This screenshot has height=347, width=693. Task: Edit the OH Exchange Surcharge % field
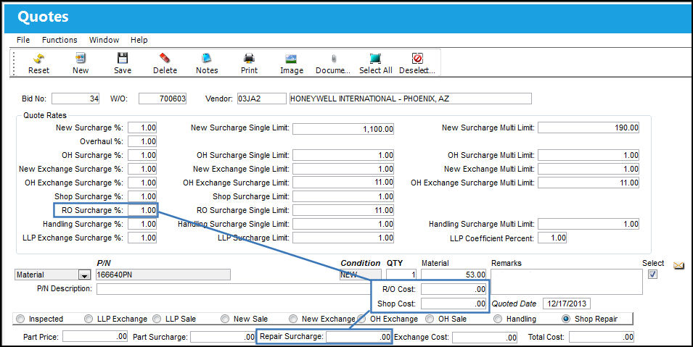click(142, 183)
